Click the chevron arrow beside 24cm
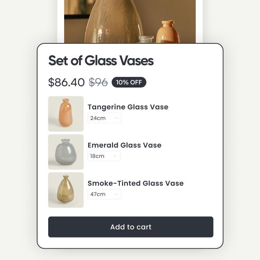Screen dimensions: 260x260 tap(116, 118)
